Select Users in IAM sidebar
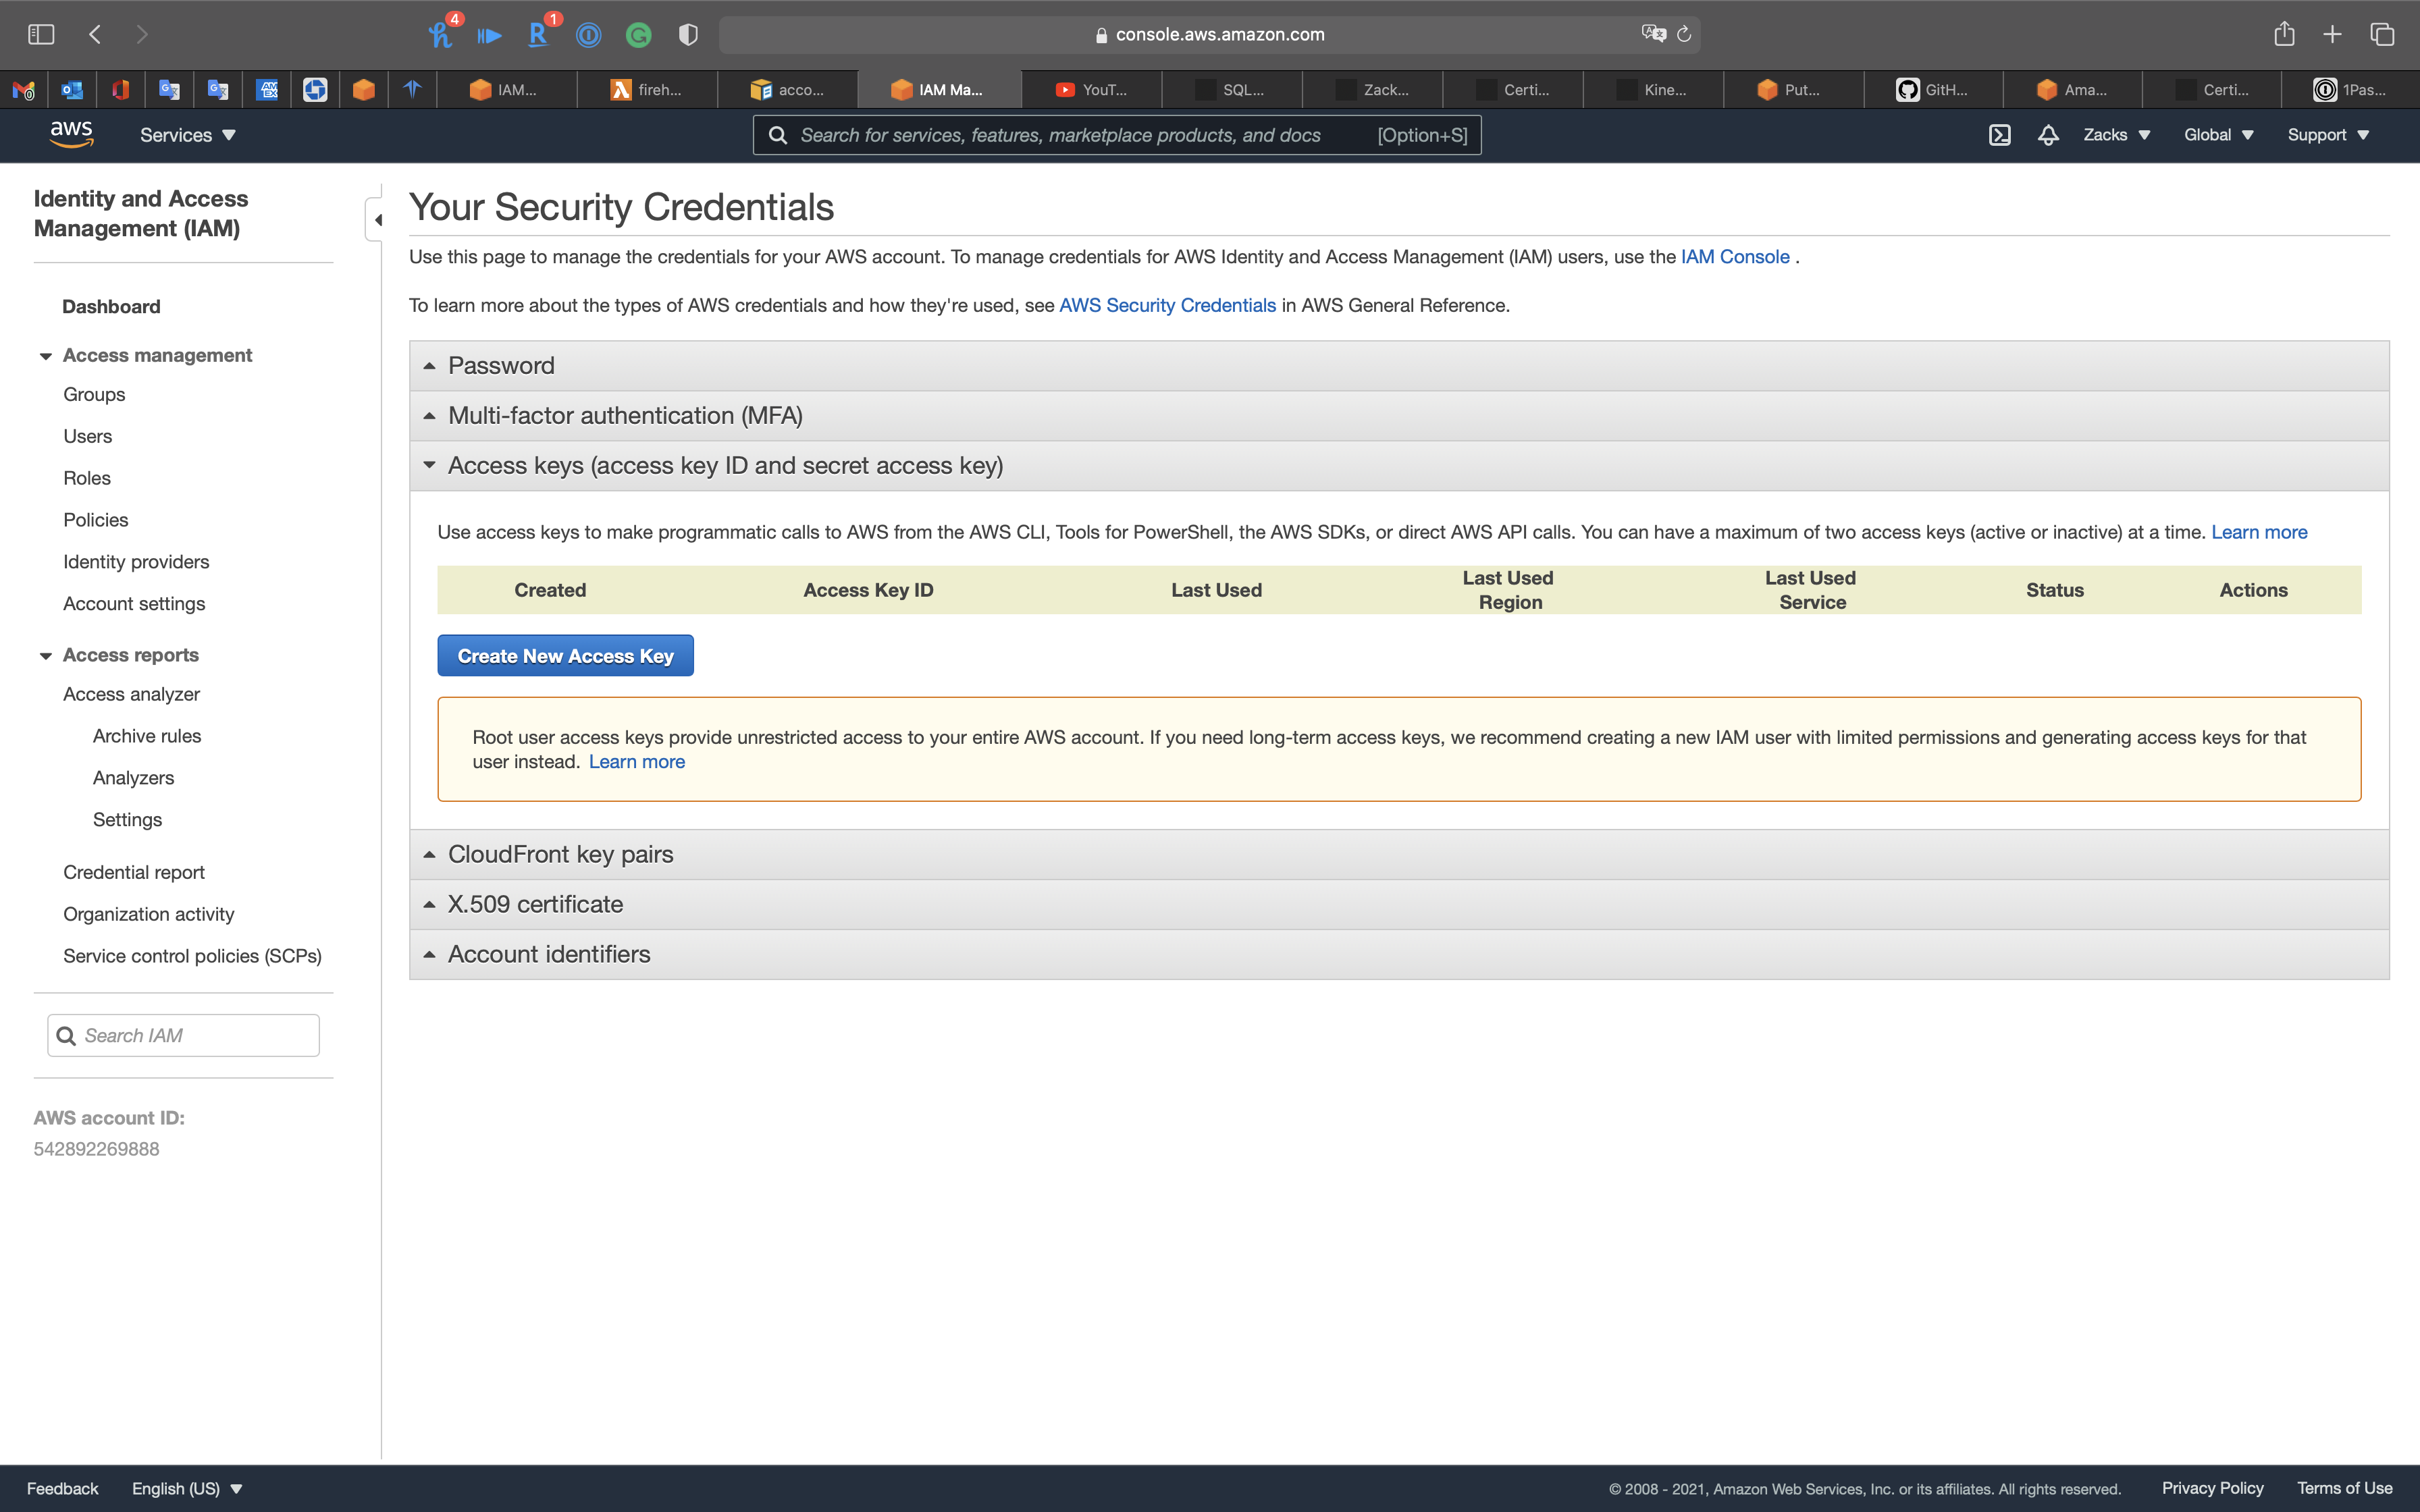2420x1512 pixels. pos(87,436)
